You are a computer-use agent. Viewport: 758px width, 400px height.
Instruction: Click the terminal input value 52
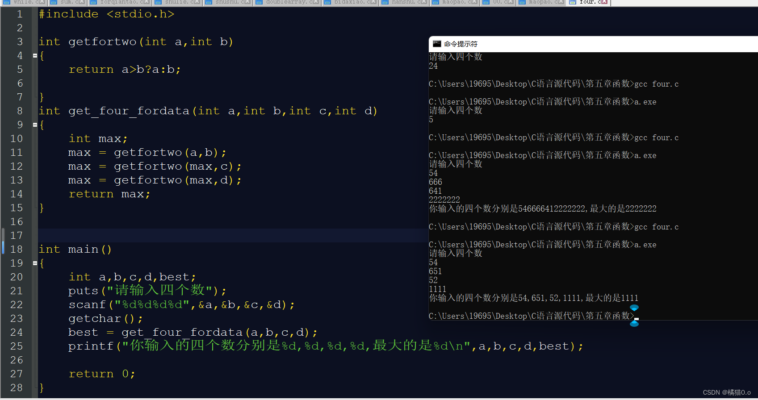(433, 280)
